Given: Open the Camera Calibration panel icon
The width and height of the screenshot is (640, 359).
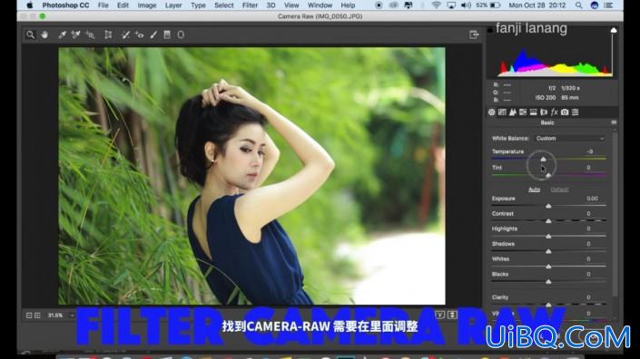Looking at the screenshot, I should pos(565,112).
